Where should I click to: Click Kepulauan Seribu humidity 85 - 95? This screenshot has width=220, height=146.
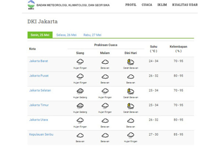[178, 135]
